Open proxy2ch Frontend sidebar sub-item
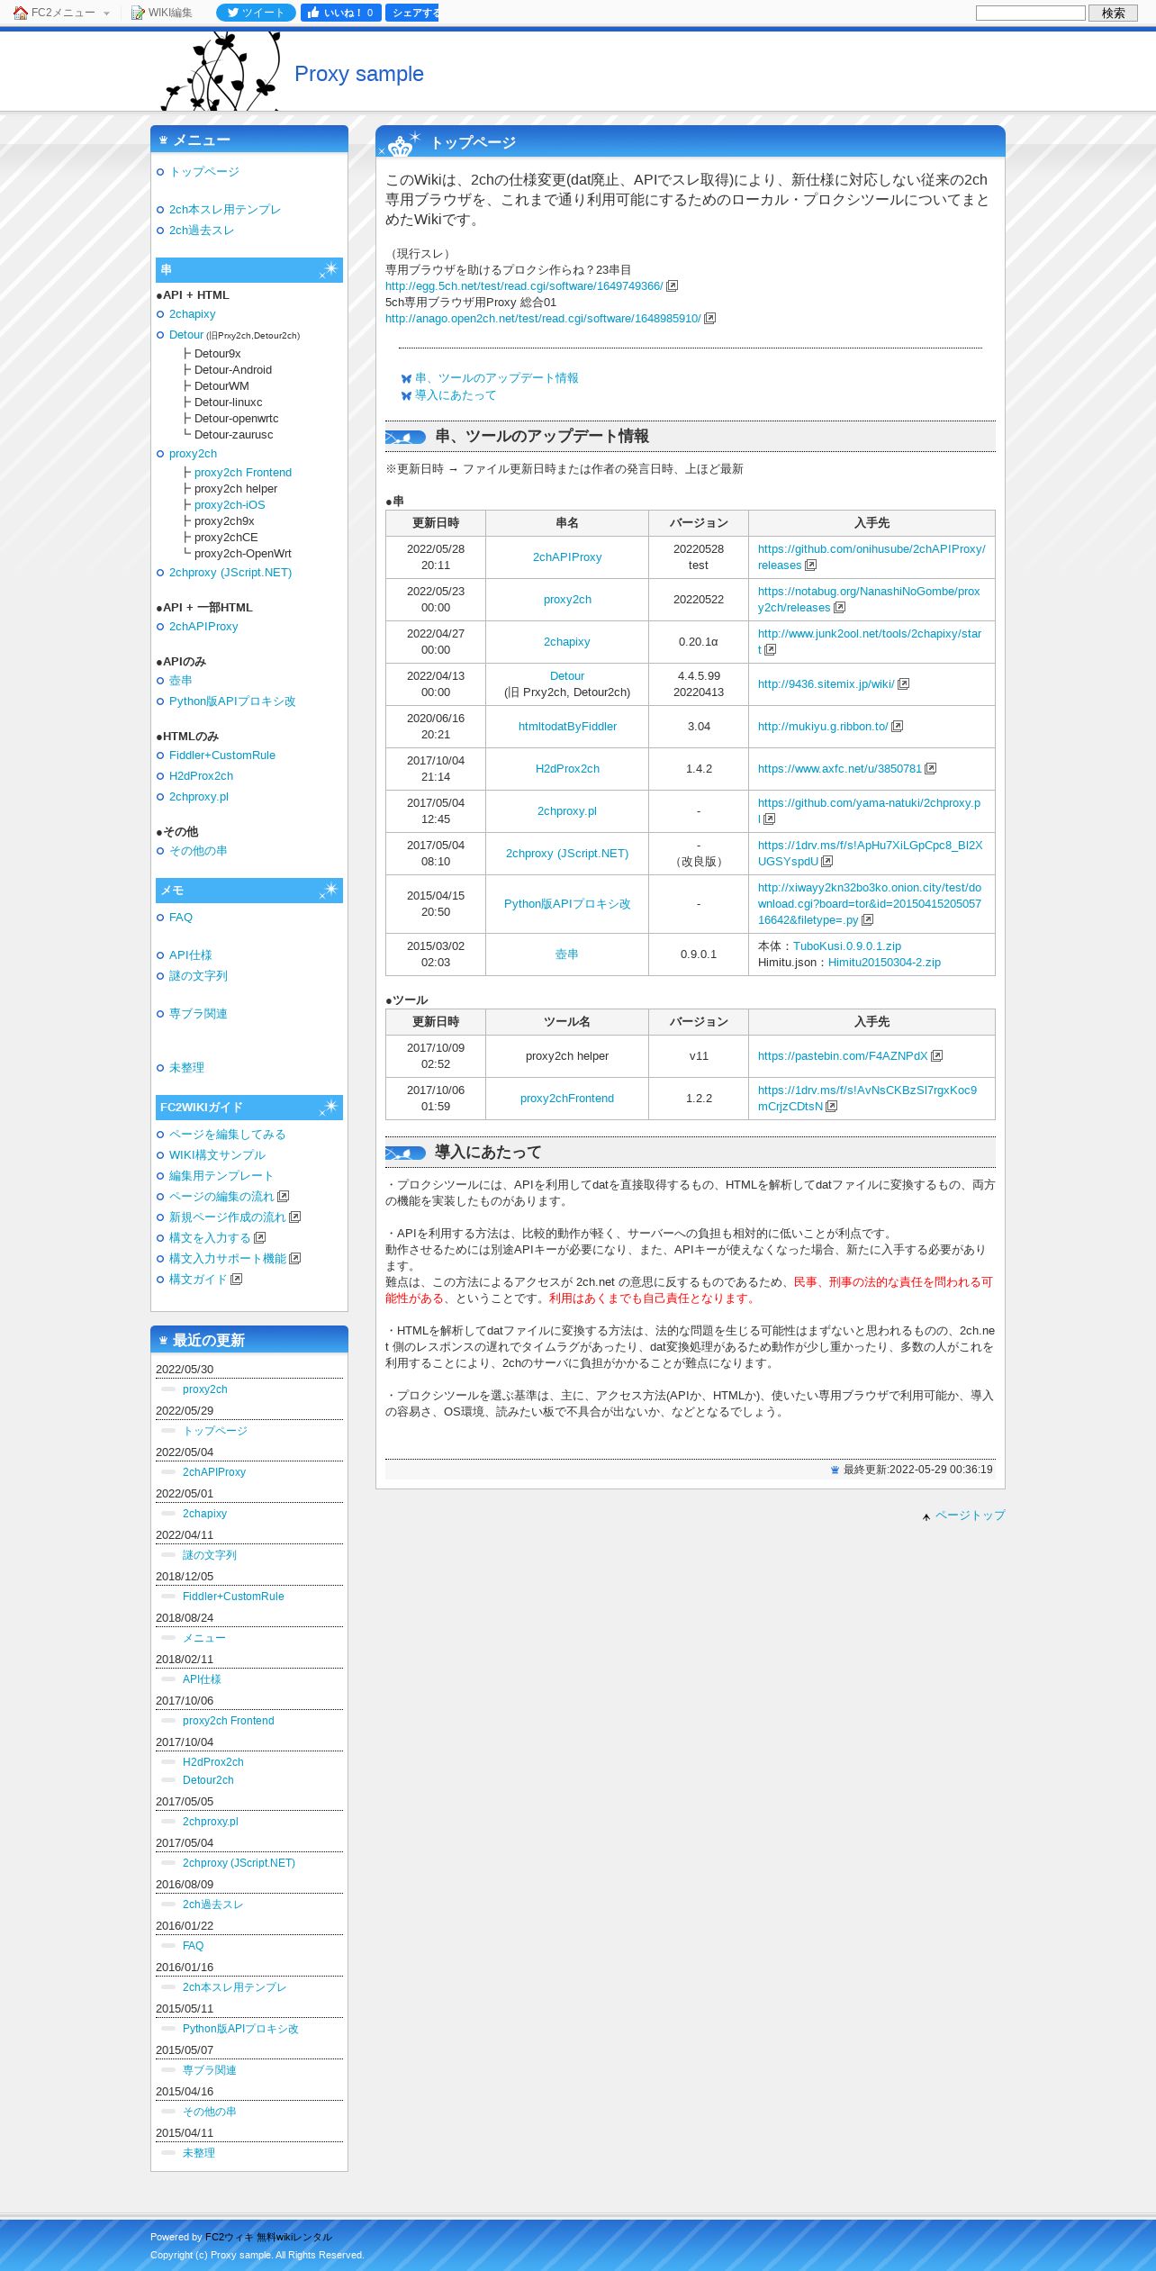The height and width of the screenshot is (2271, 1156). pos(243,473)
